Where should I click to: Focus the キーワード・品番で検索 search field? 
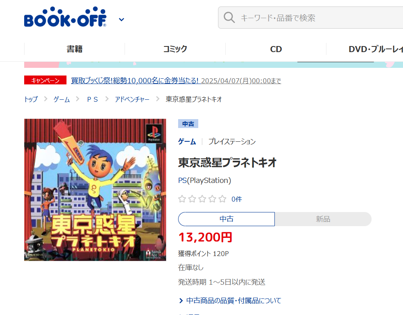point(310,17)
